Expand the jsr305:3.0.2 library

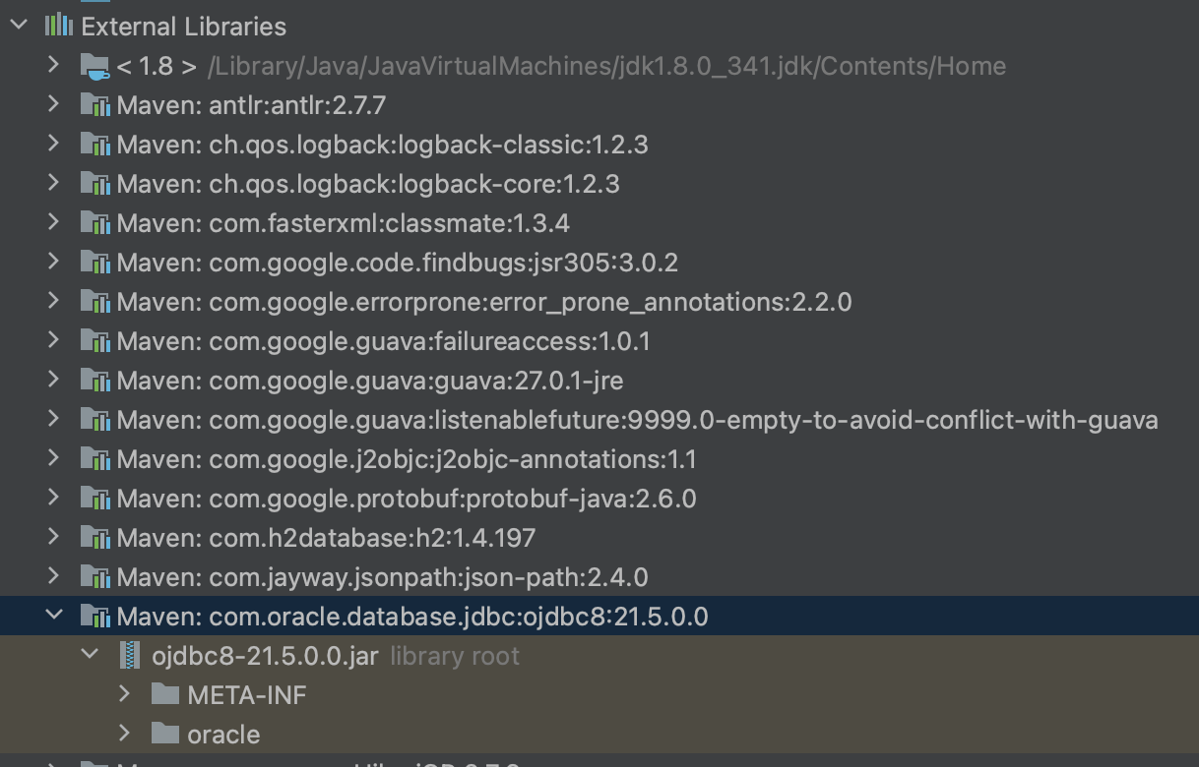54,262
